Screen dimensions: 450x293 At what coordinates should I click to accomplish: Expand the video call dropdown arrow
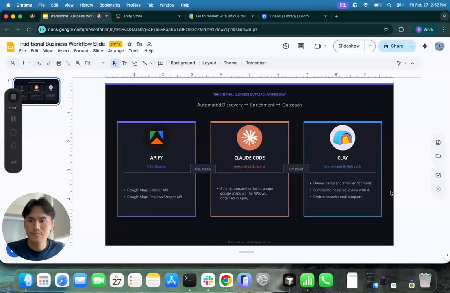(x=325, y=46)
